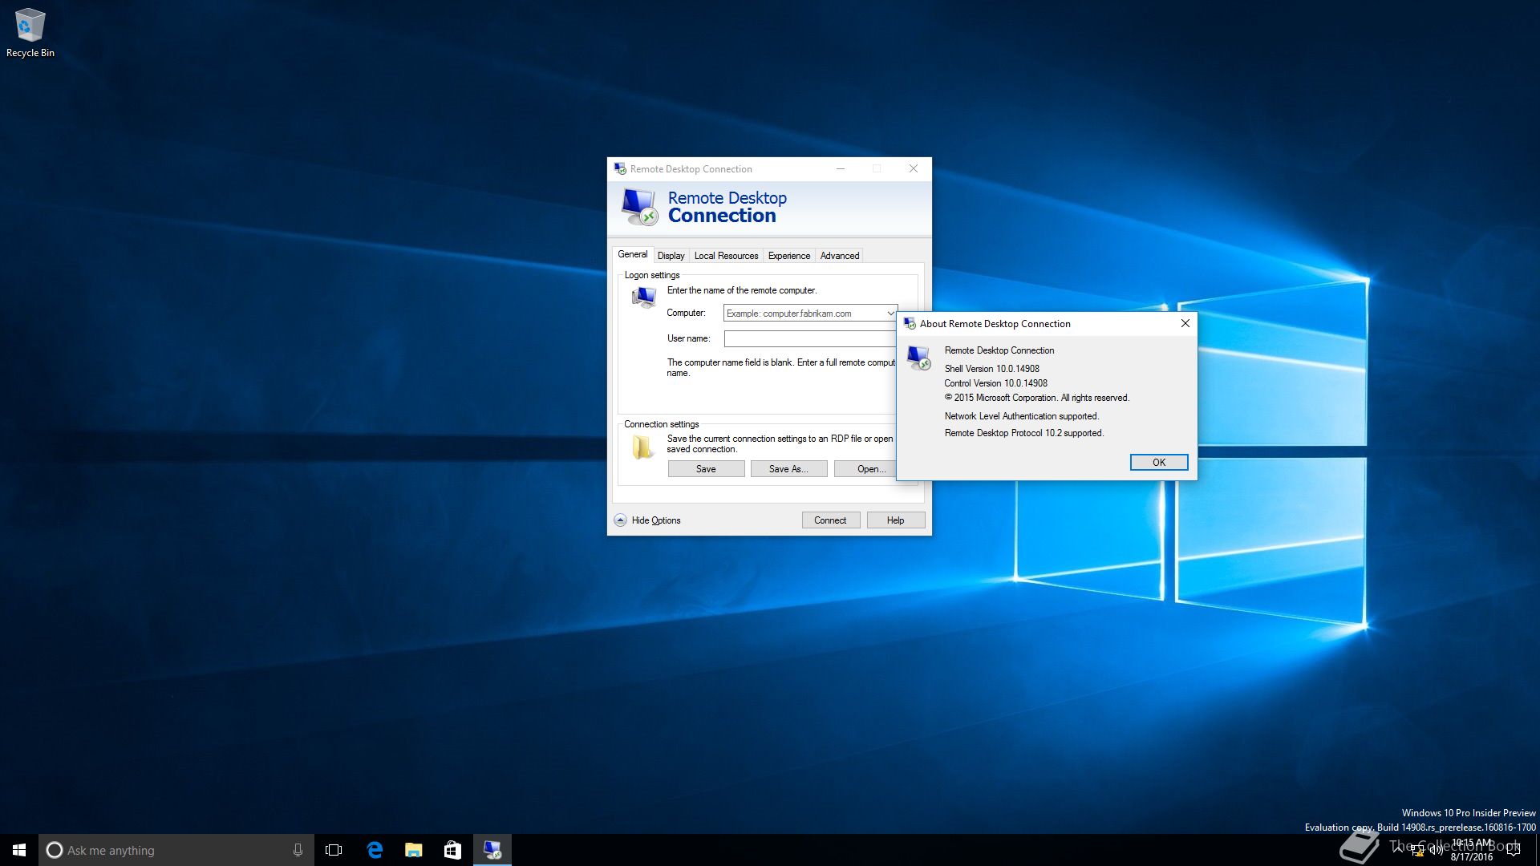Open the Windows Start menu
Viewport: 1540px width, 866px height.
tap(19, 850)
